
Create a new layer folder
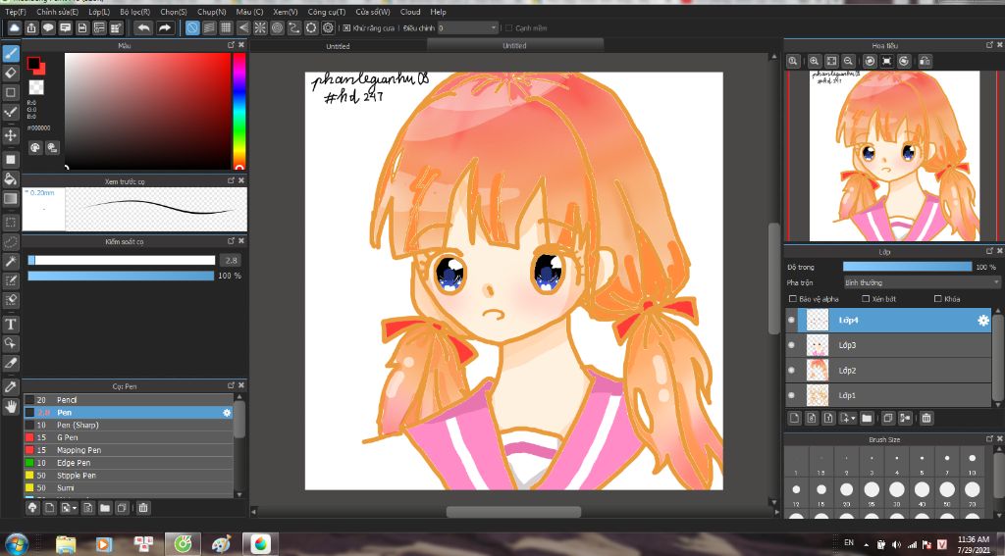(x=867, y=418)
